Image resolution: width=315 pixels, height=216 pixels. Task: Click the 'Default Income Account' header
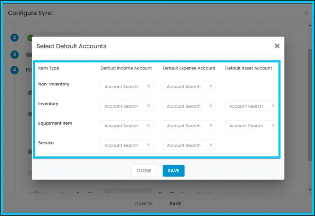click(126, 68)
